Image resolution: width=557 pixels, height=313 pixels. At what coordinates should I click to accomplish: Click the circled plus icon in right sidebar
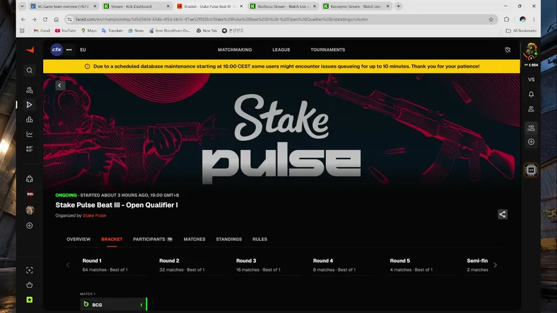point(531,142)
